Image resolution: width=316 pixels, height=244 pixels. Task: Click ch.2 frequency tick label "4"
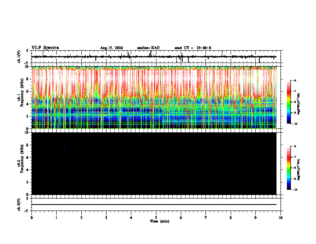28,170
